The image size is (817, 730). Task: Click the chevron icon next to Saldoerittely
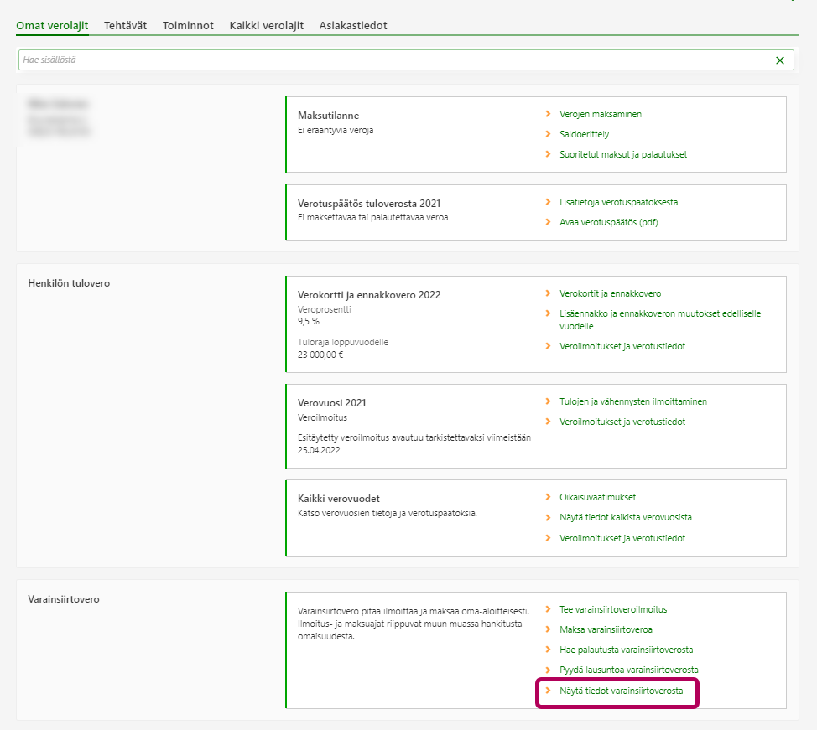(x=548, y=134)
